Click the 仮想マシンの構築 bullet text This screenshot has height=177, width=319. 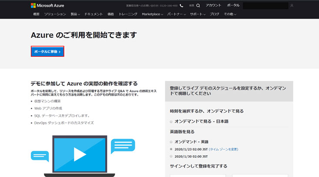point(47,101)
